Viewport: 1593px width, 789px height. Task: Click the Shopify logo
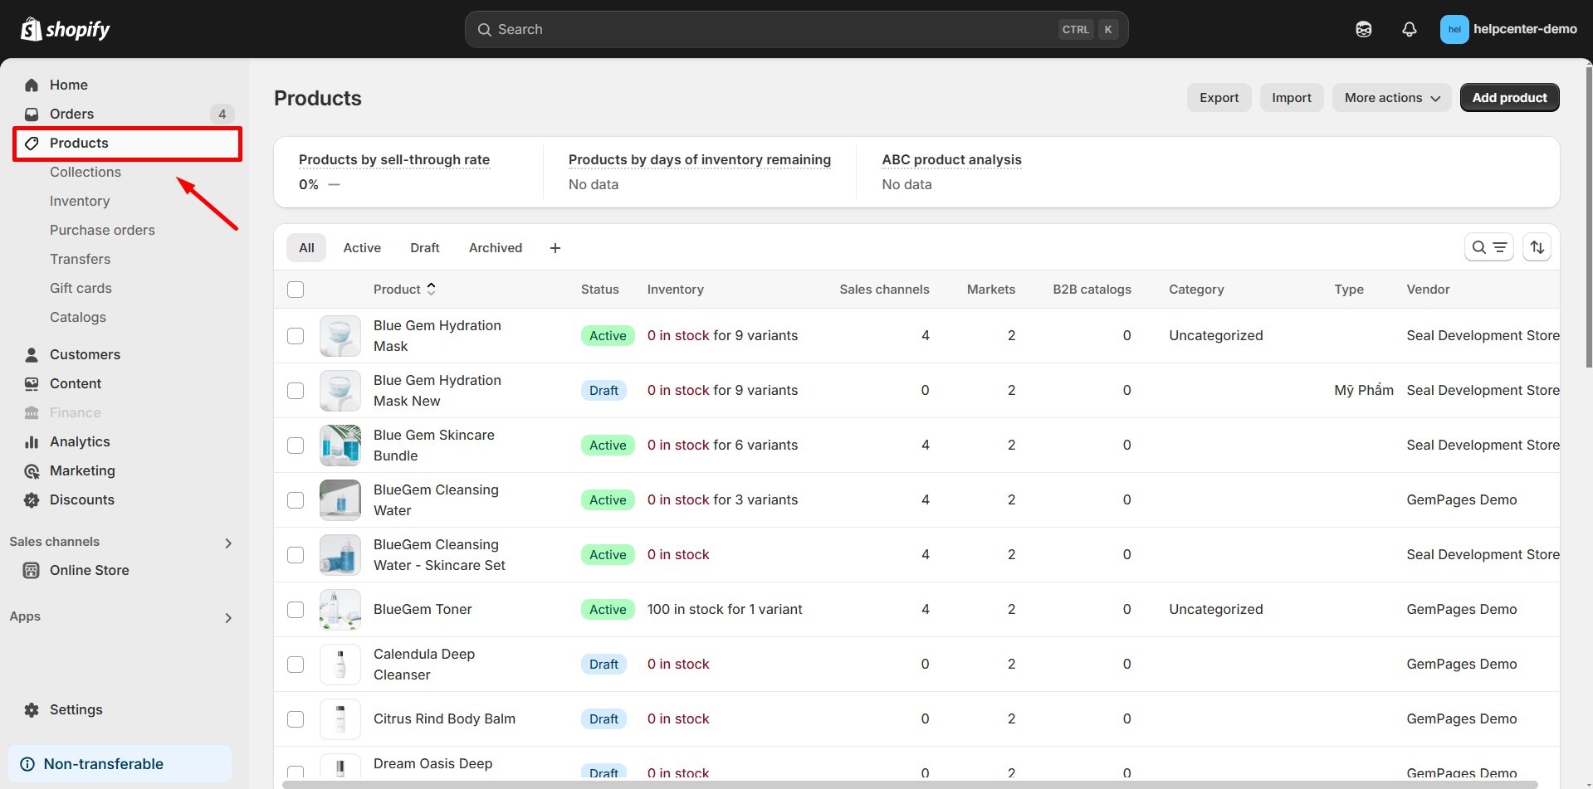[x=65, y=29]
